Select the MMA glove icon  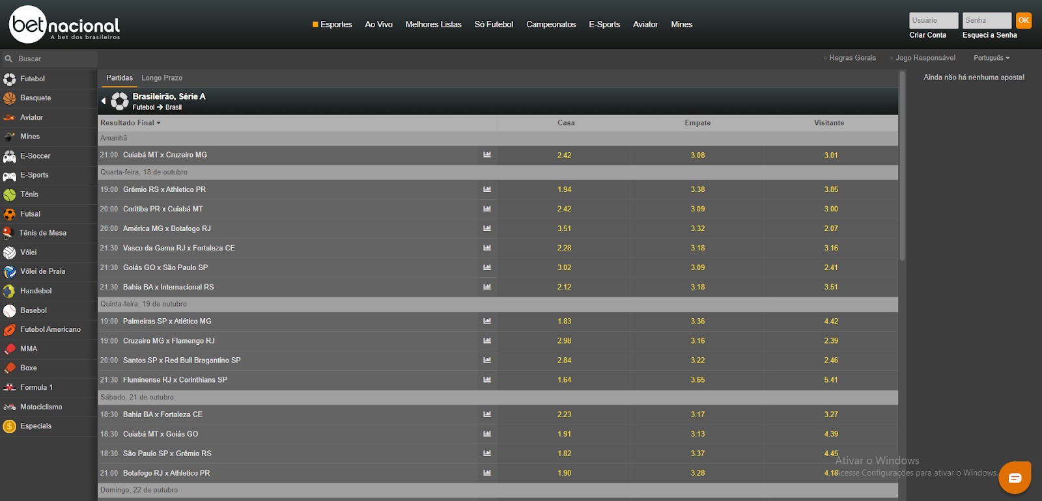tap(9, 349)
